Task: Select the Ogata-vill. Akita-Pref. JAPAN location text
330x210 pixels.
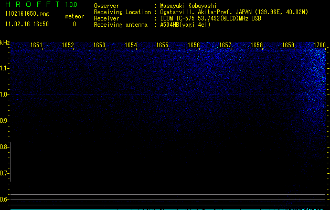Action: [x=234, y=12]
